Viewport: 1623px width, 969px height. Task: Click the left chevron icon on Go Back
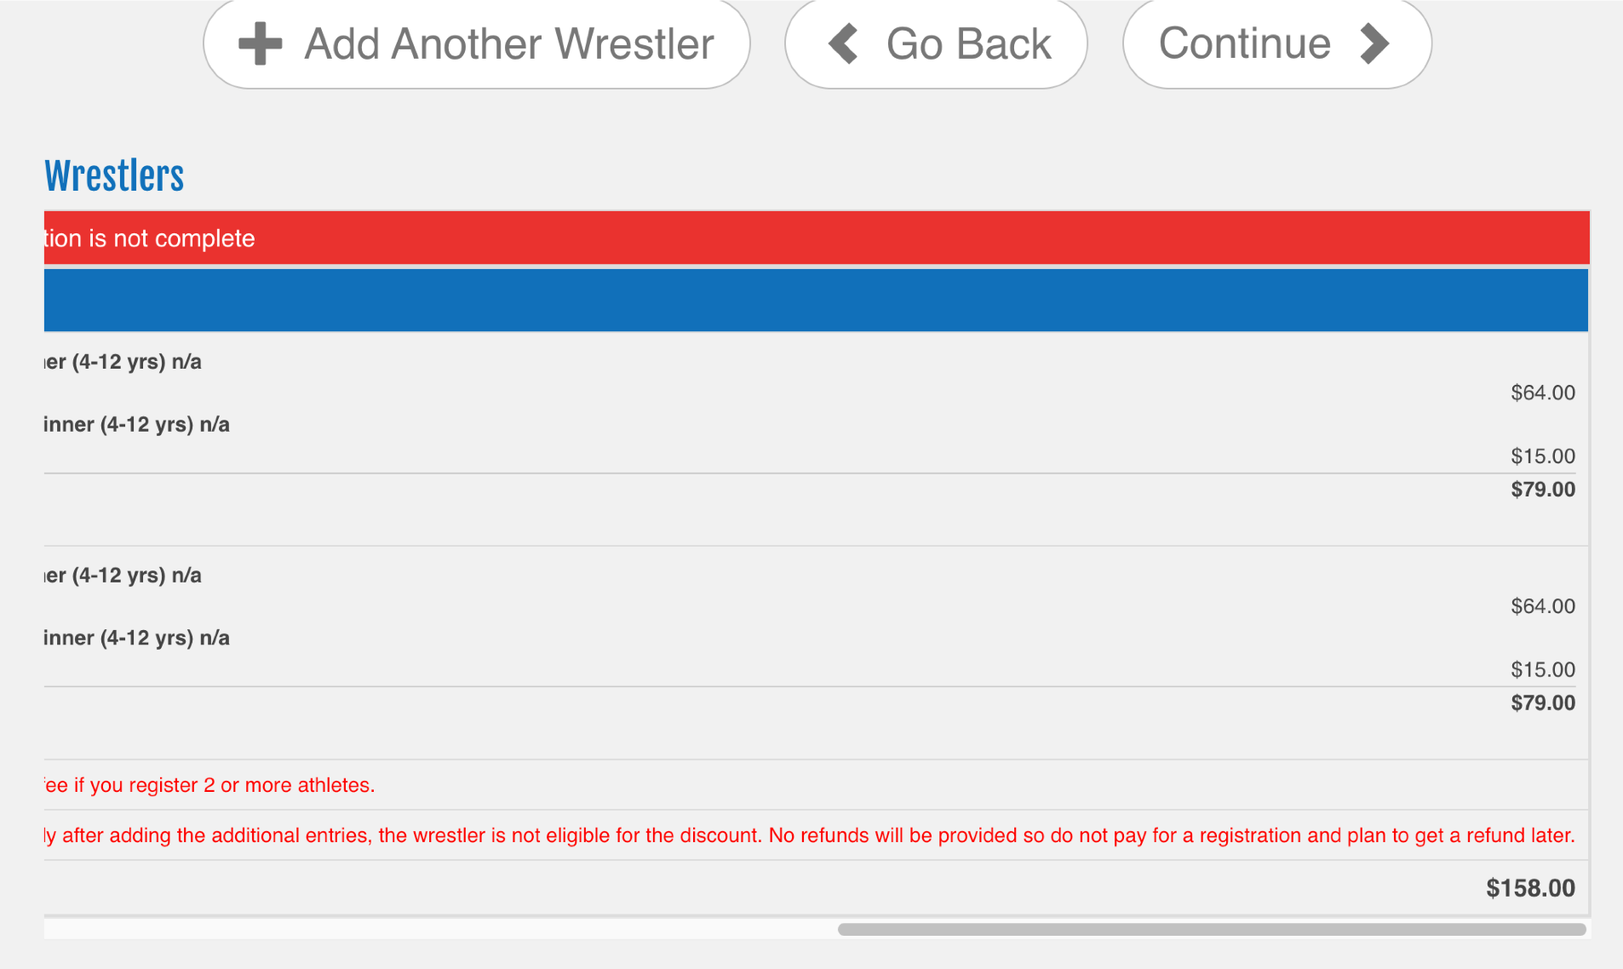(x=843, y=43)
